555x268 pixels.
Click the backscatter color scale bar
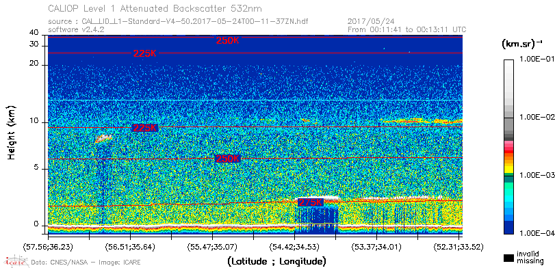[509, 146]
